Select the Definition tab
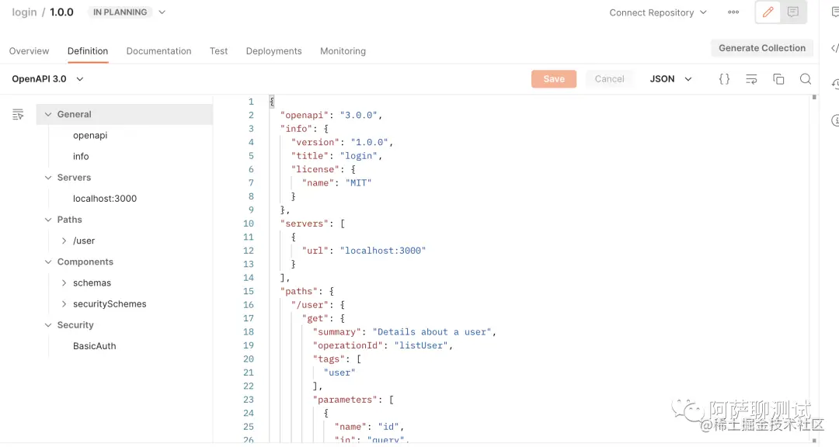 click(88, 50)
